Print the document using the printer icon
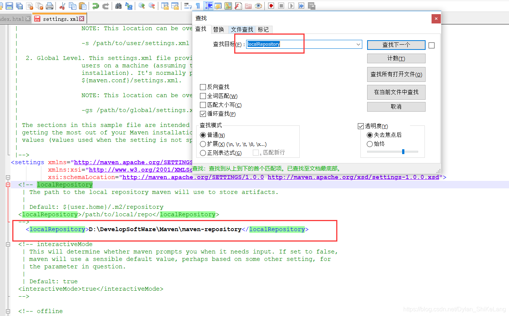Screen dimensions: 509x316 coord(50,6)
